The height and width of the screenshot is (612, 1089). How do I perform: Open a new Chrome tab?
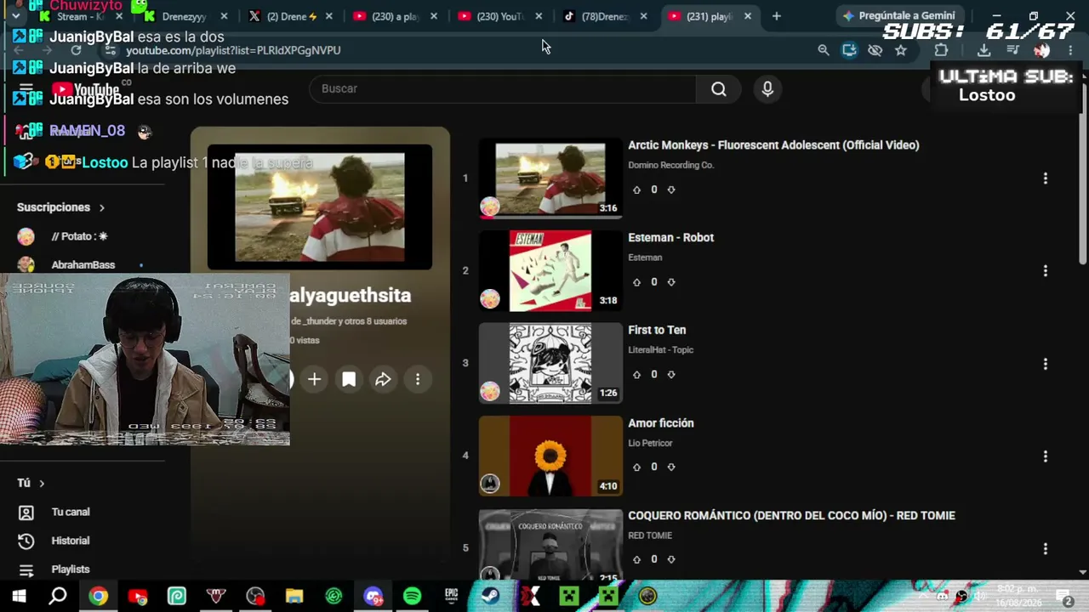click(776, 16)
